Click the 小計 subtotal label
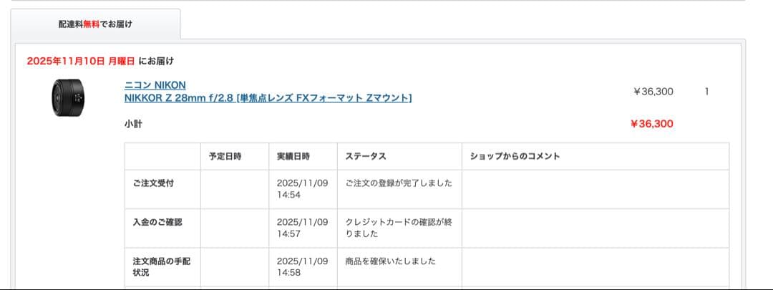The image size is (773, 290). [x=133, y=124]
